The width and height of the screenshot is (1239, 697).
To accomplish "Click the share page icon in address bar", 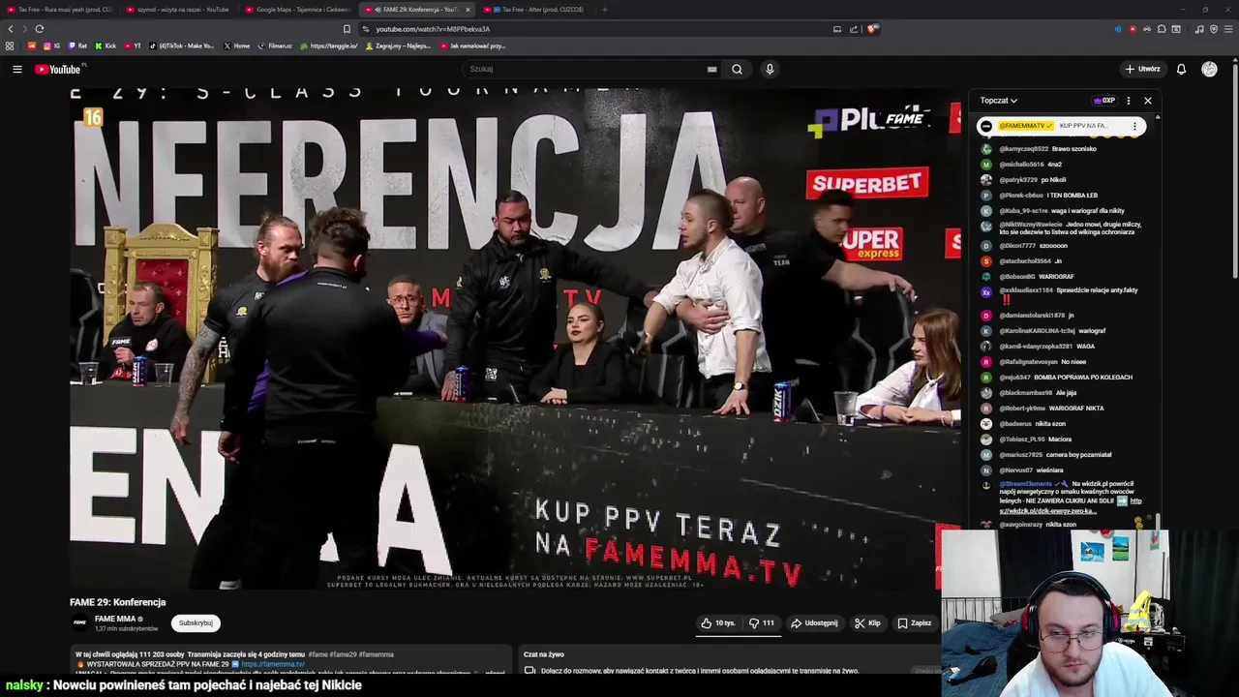I will coord(854,29).
